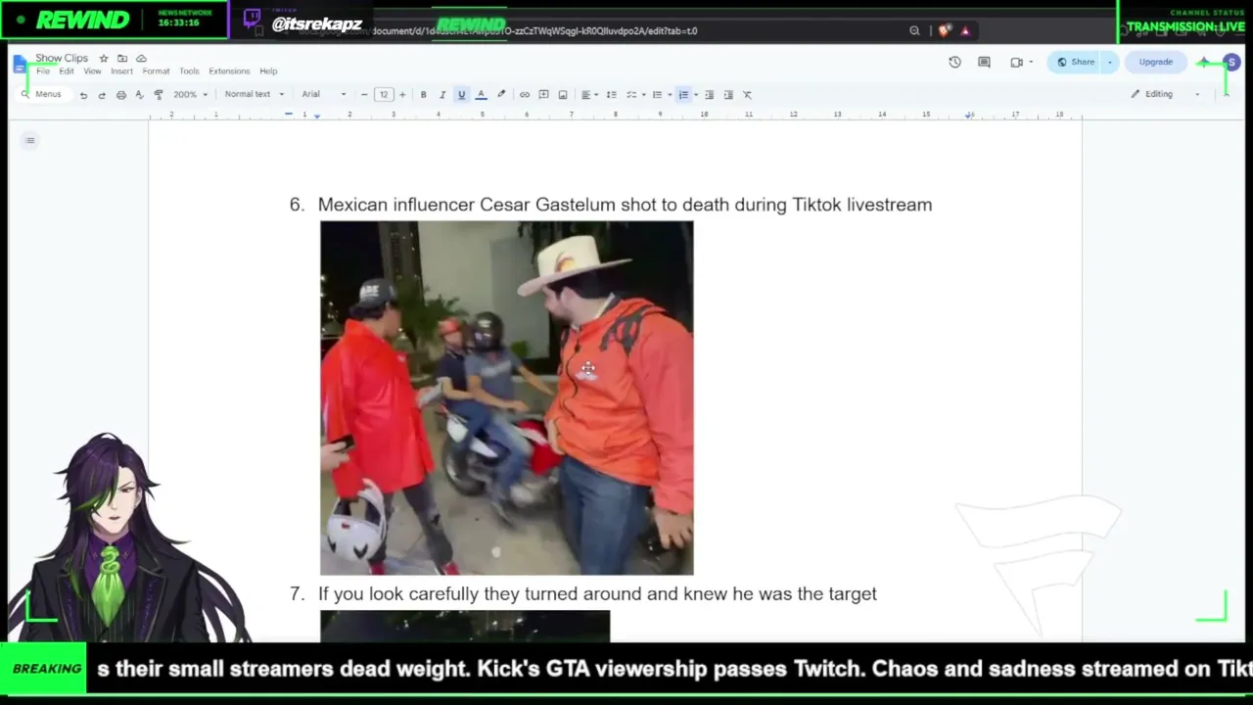Viewport: 1253px width, 705px height.
Task: Collapse the toolbar menus with chevron
Action: (1227, 94)
